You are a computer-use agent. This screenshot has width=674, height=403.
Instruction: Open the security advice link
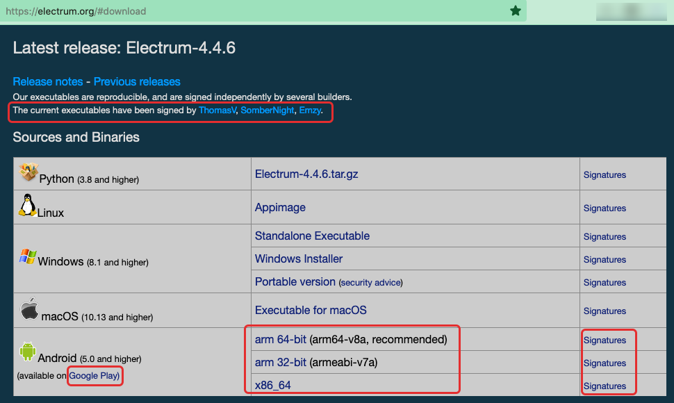point(371,283)
